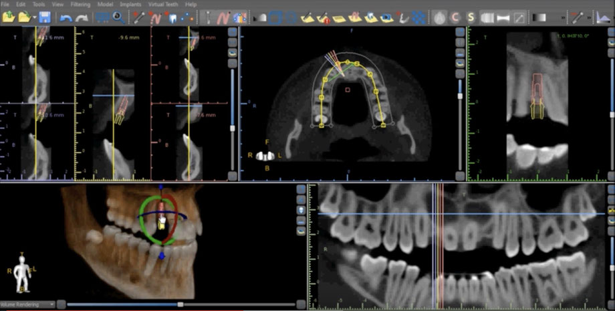
Task: Select the magnifier zoom tool
Action: click(x=118, y=17)
